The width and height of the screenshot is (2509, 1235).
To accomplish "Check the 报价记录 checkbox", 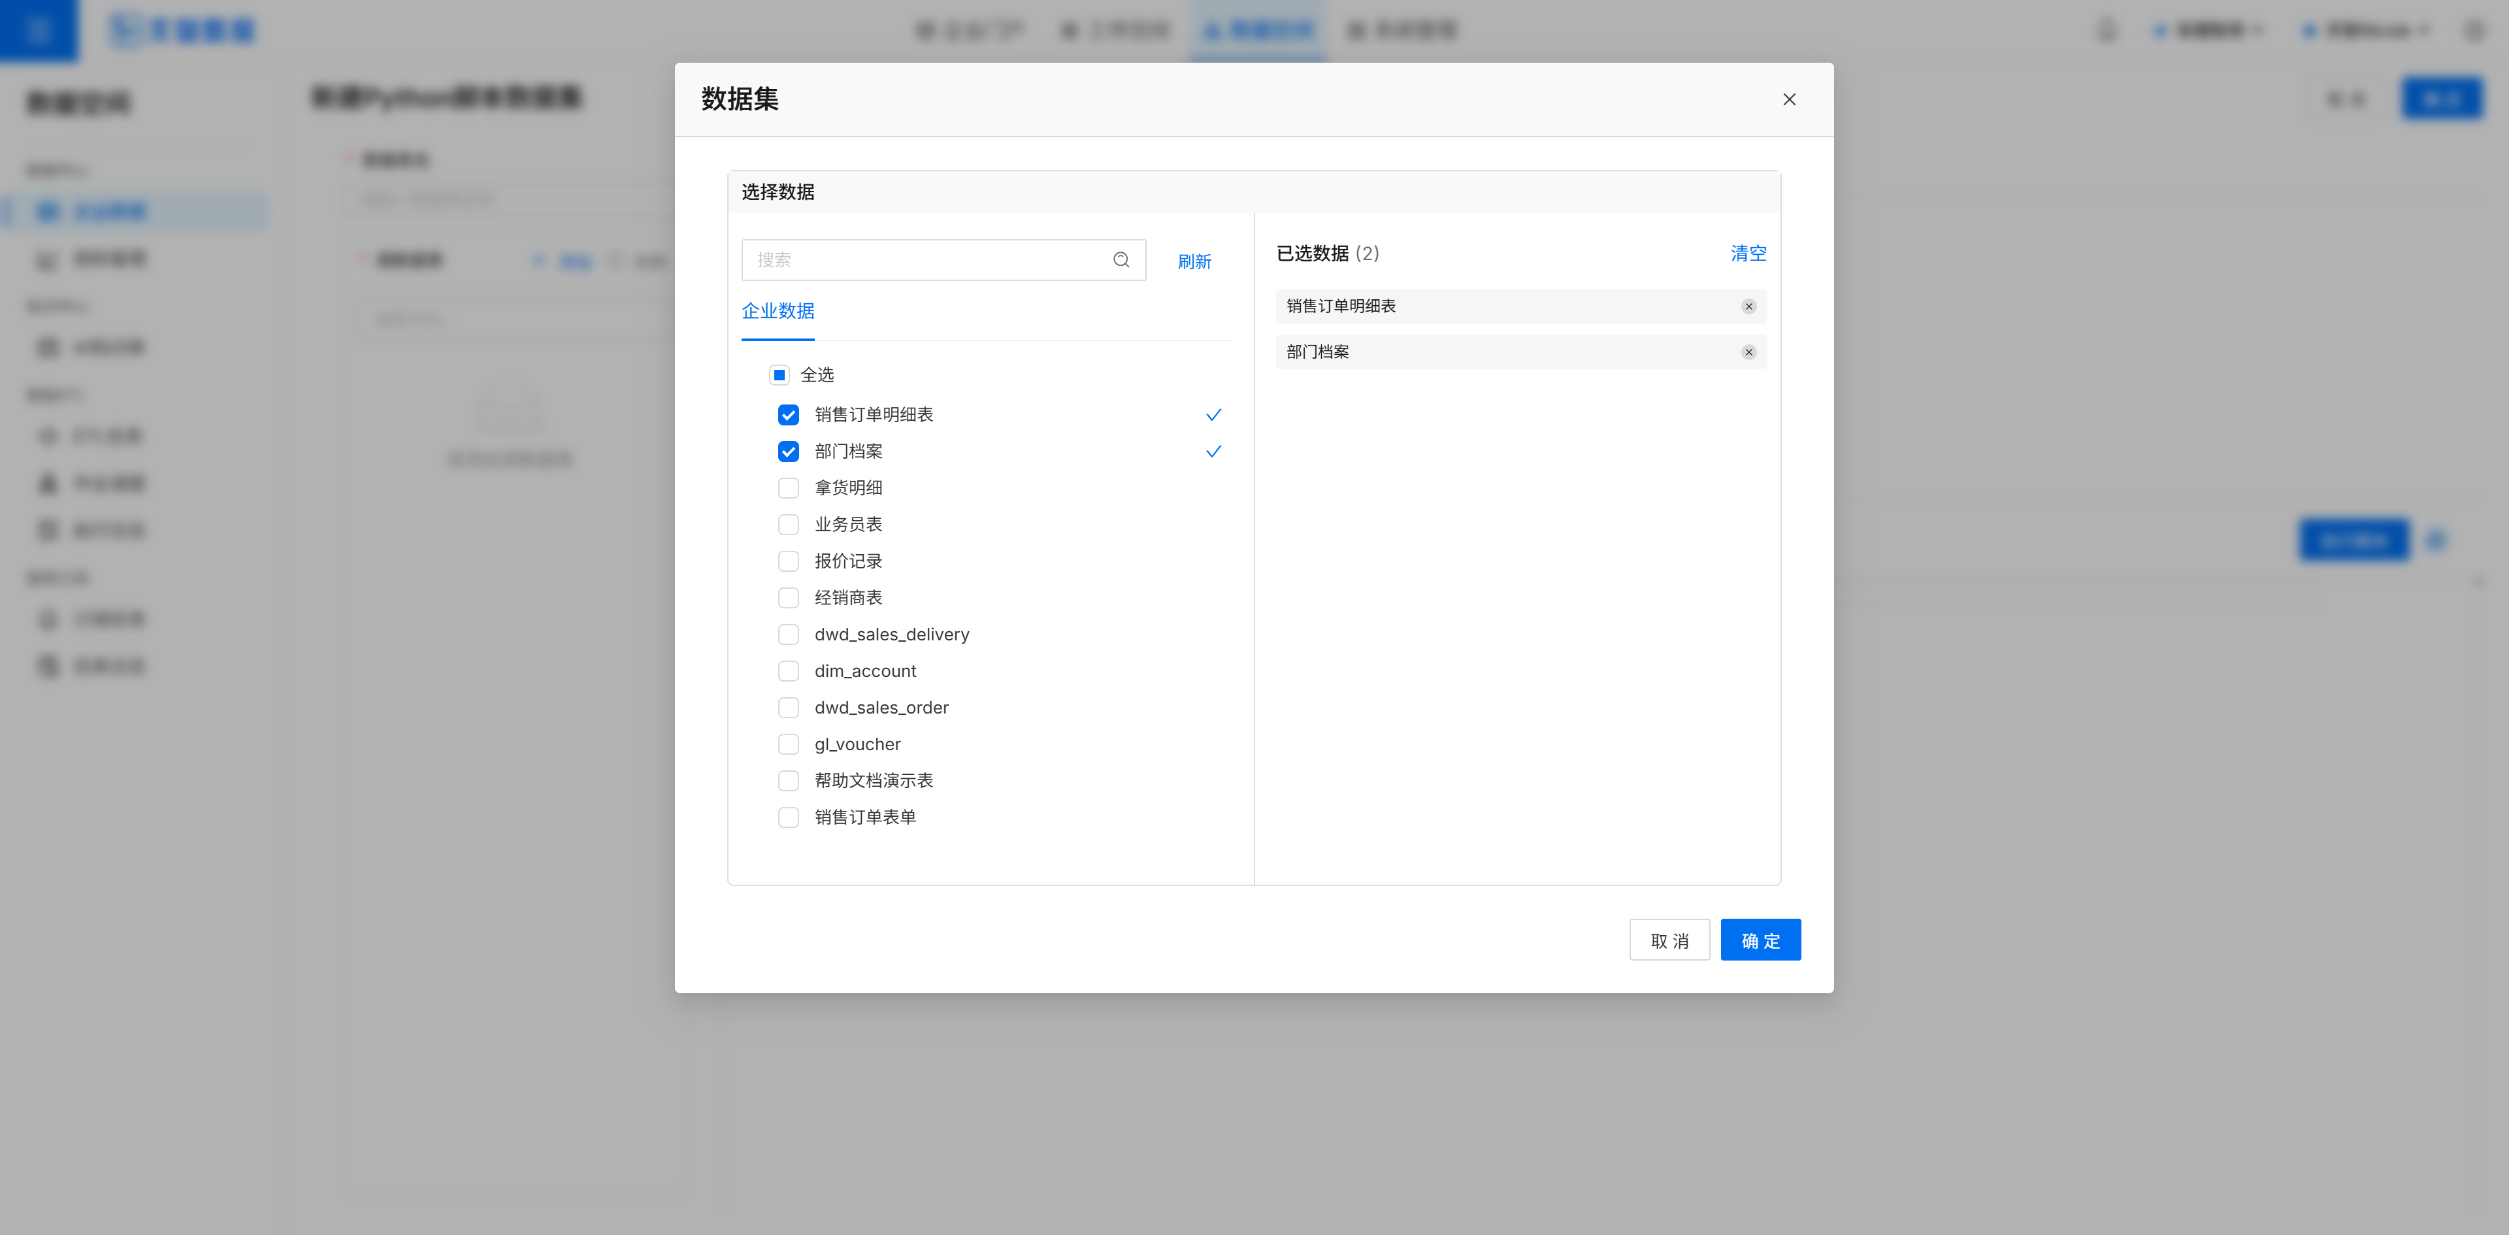I will pos(788,561).
